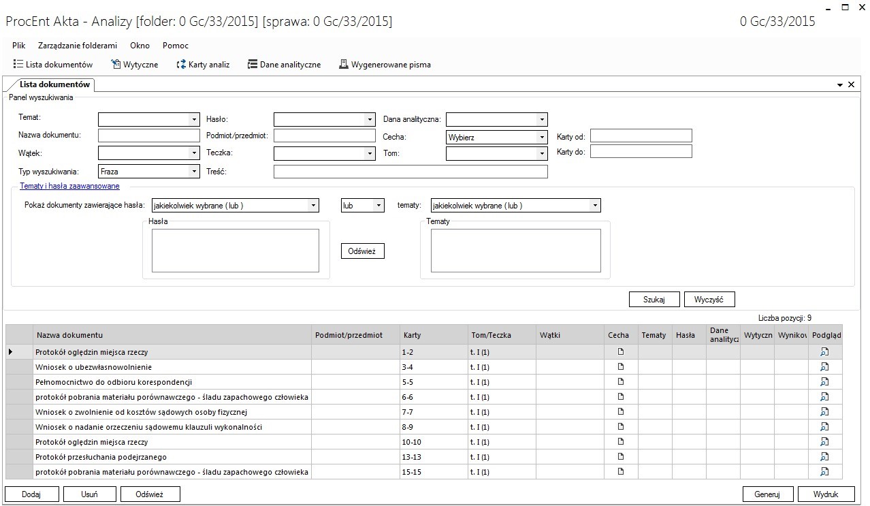Open the Dana analityczna dropdown
Viewport: 870px width, 506px height.
[x=543, y=120]
